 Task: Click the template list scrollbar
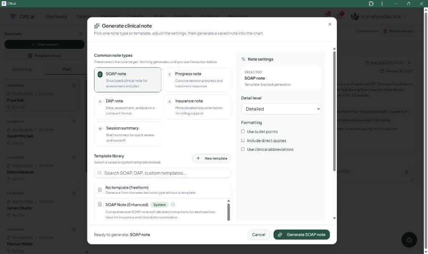[x=229, y=211]
